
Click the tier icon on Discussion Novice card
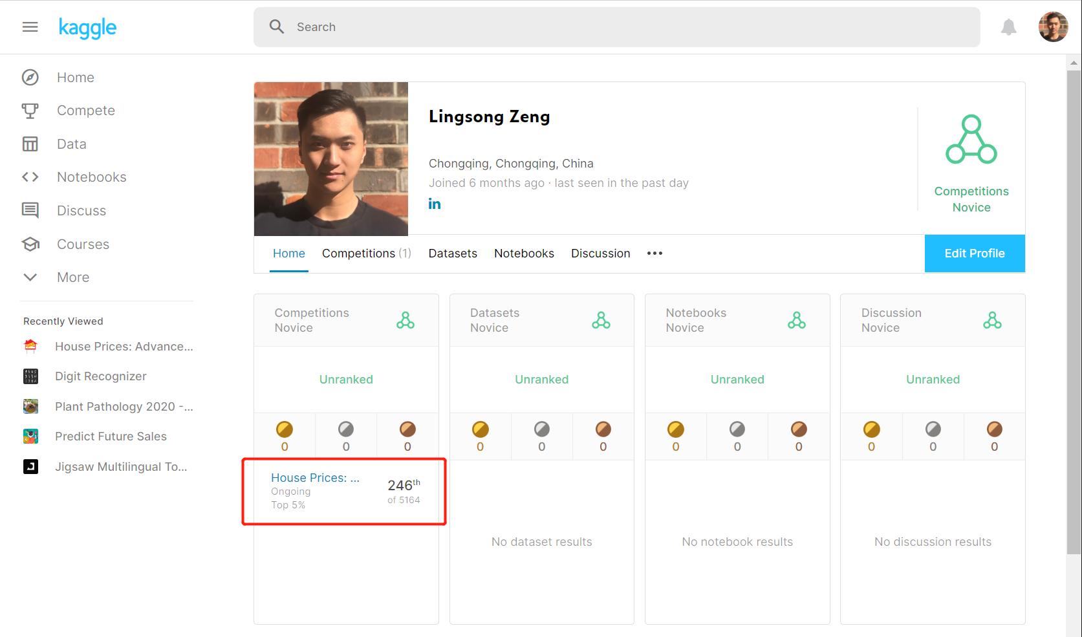[992, 320]
